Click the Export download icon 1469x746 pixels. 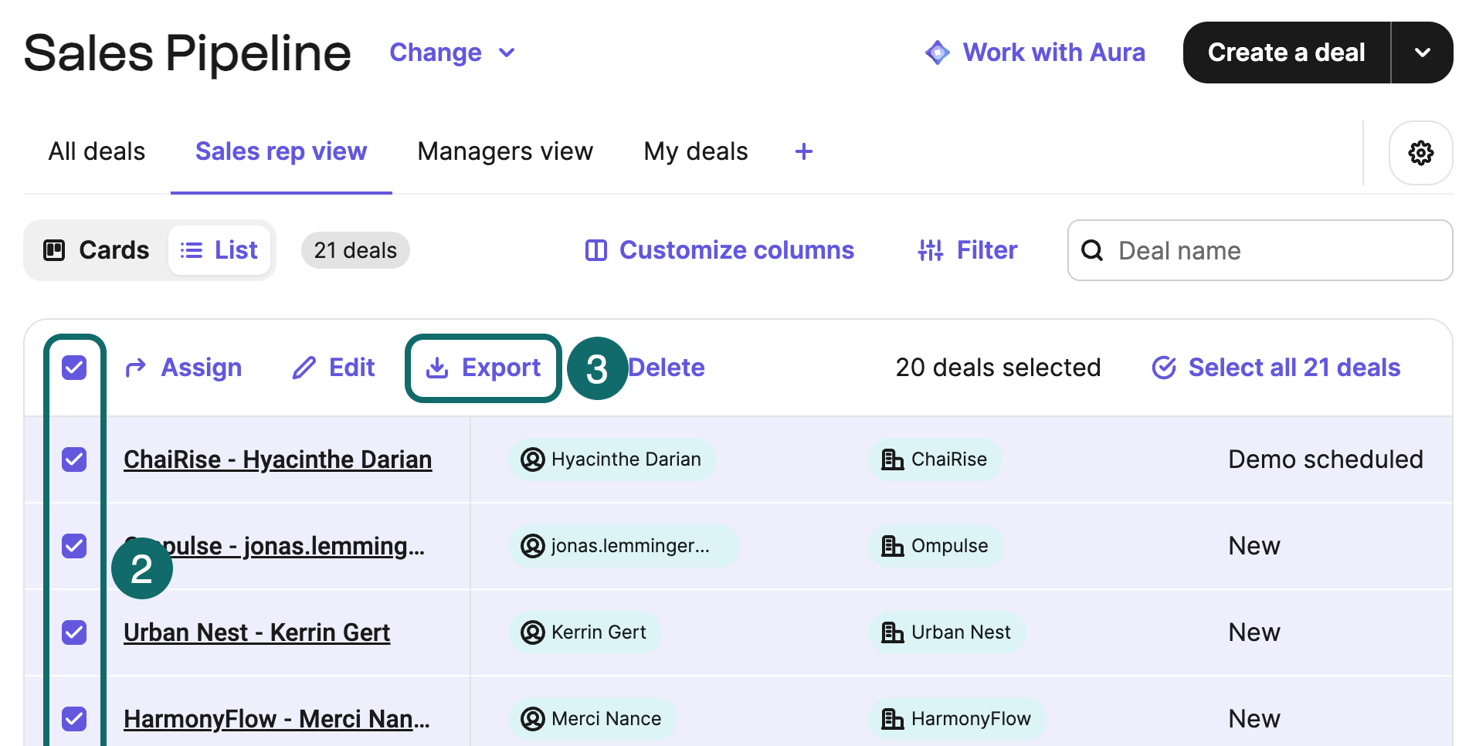coord(438,368)
